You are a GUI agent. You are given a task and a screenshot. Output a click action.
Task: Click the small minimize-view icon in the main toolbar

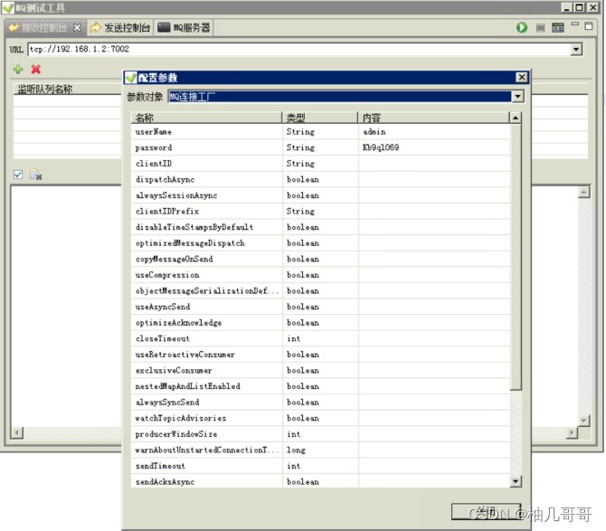click(x=575, y=24)
